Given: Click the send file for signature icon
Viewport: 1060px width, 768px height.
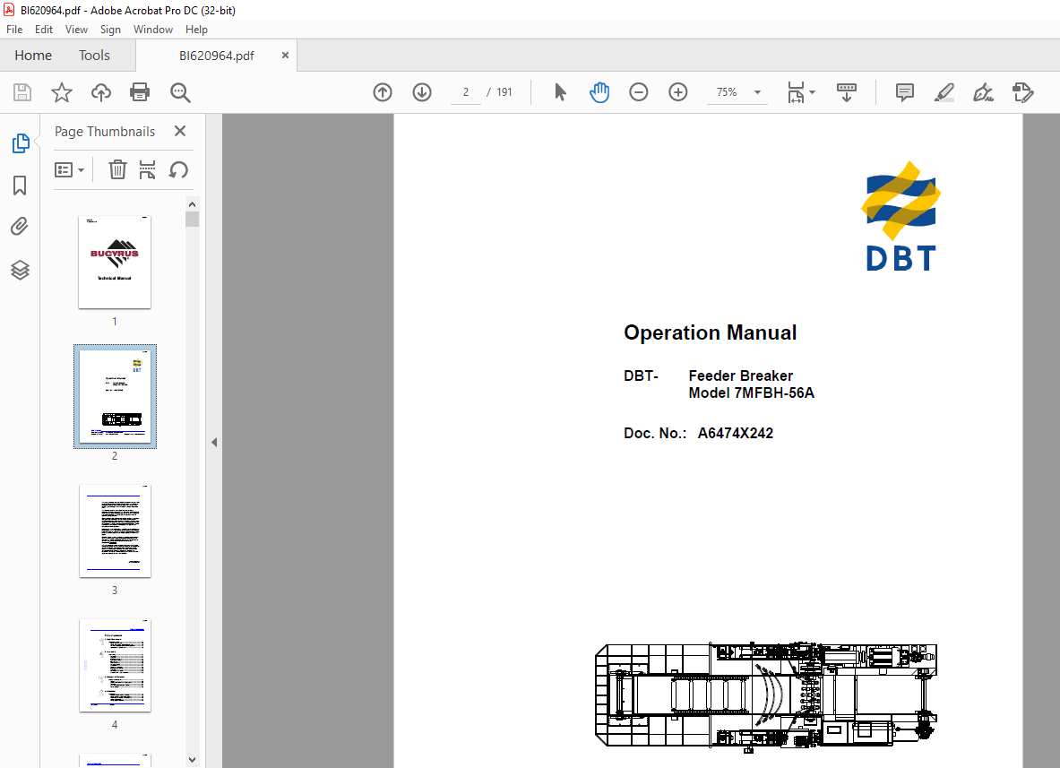Looking at the screenshot, I should click(x=1023, y=92).
